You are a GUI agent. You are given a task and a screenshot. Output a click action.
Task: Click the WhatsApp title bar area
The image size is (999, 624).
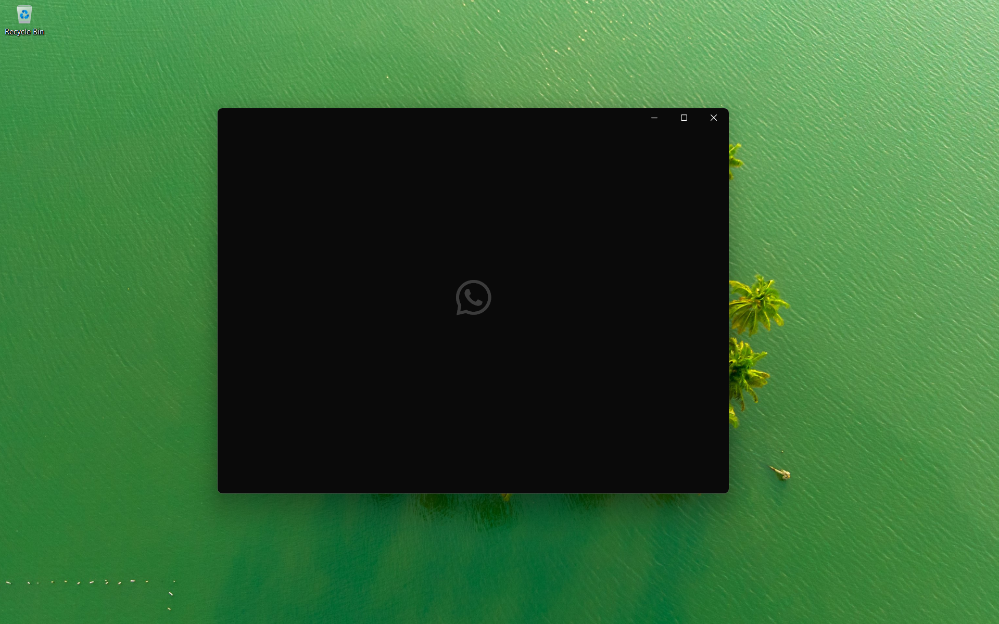[416, 118]
